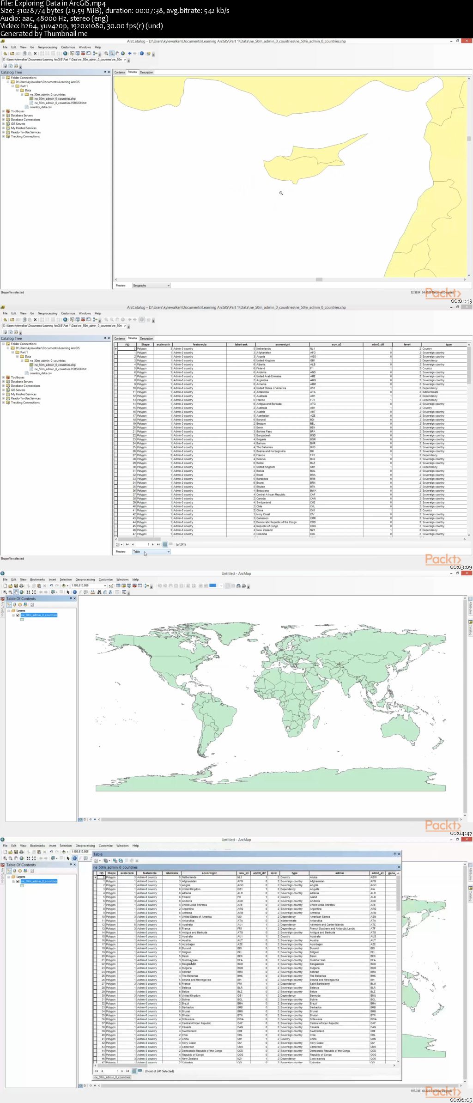
Task: Toggle Show selected records in Table window
Action: (139, 1071)
